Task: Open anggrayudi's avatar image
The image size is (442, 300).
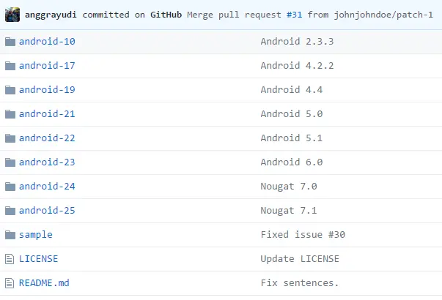Action: pos(12,15)
